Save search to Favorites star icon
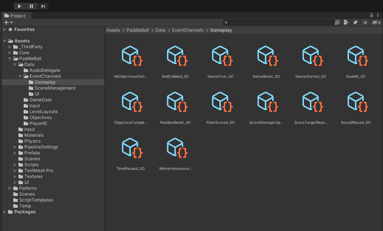This screenshot has height=231, width=383. tap(365, 22)
